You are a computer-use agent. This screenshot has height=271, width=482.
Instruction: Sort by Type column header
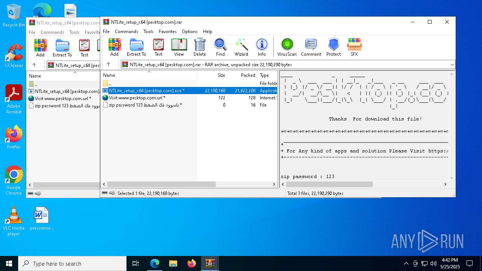point(267,75)
